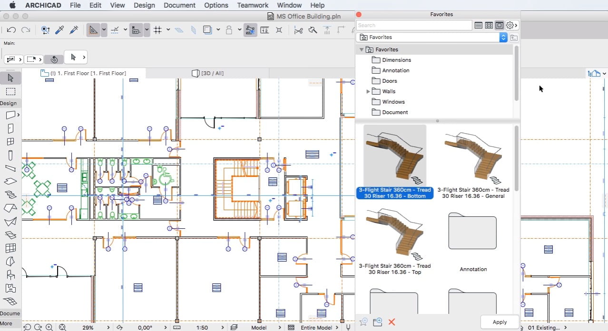Open Favorites settings gear menu

coord(512,25)
